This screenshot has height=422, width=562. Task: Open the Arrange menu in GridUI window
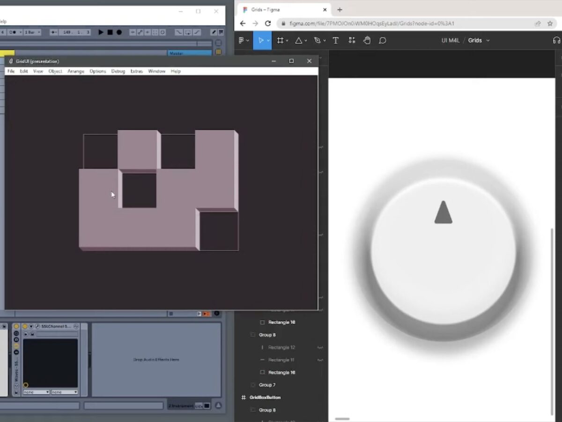coord(76,71)
